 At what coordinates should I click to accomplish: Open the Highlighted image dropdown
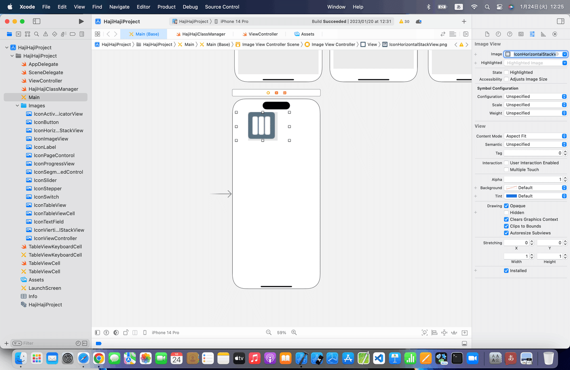point(564,63)
